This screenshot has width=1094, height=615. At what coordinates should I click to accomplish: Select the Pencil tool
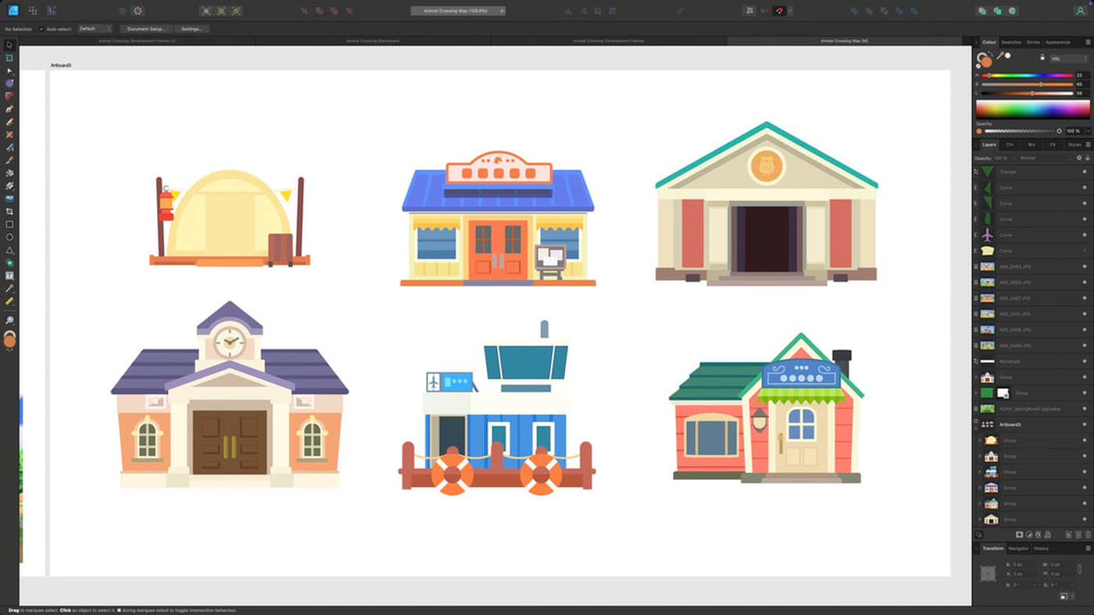9,122
